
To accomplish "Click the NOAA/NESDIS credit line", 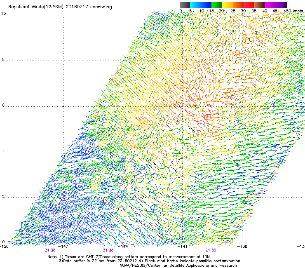I will 178,266.
